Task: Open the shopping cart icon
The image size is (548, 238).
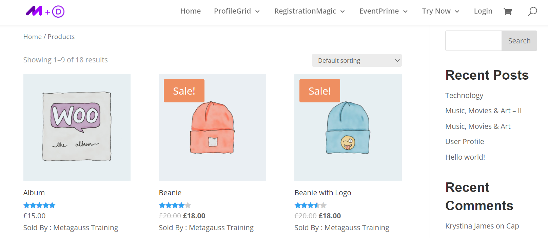Action: (x=508, y=11)
